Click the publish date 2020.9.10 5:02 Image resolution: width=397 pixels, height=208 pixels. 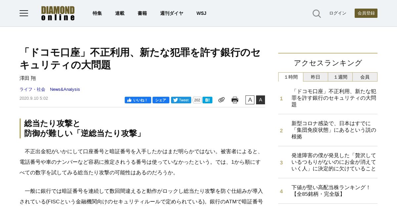pos(34,98)
